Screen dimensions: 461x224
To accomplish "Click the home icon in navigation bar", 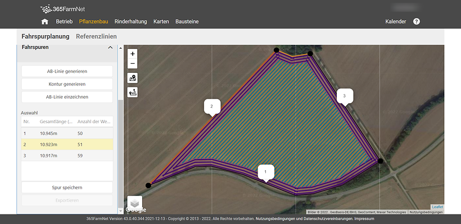I will coord(45,21).
